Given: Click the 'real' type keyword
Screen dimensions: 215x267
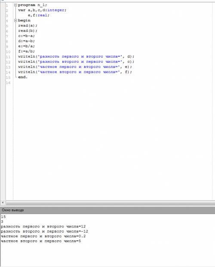Looking at the screenshot, I should coord(42,15).
